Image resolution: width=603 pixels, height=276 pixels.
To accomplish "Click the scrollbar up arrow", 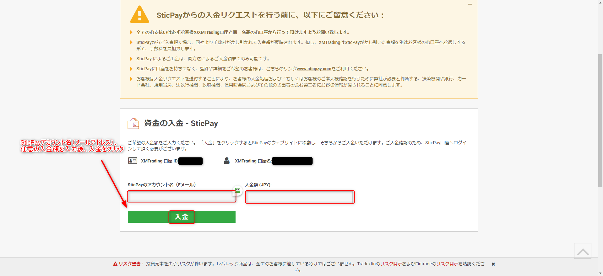I will [600, 2].
